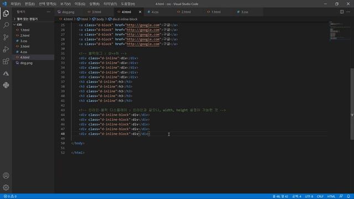The height and width of the screenshot is (199, 354).
Task: Open the Help menu
Action: (128, 4)
